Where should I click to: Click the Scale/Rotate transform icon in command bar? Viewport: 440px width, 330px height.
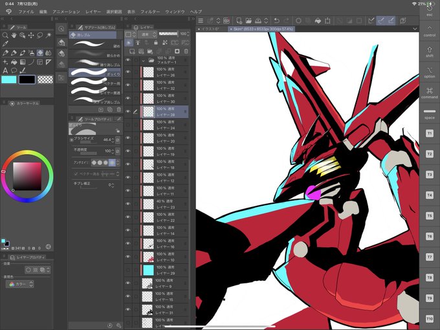tap(327, 21)
